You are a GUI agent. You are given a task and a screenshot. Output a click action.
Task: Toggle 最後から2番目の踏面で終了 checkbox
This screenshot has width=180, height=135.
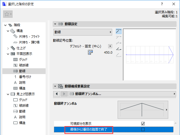coord(143,130)
